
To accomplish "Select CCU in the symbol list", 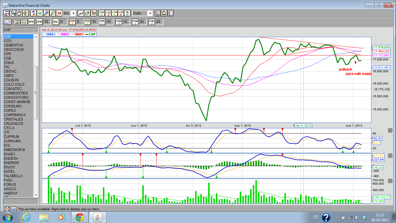I will click(x=18, y=41).
